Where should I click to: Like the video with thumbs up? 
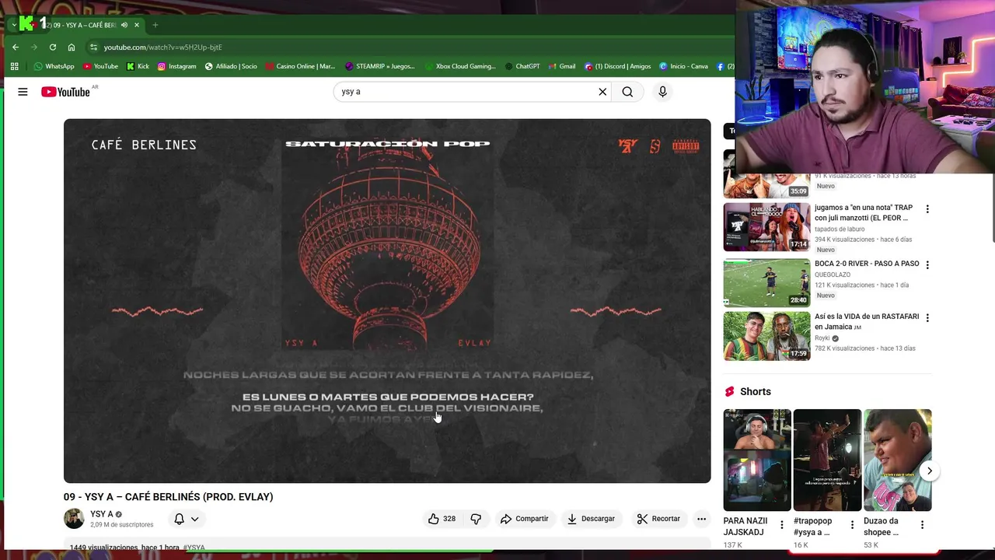coord(442,519)
